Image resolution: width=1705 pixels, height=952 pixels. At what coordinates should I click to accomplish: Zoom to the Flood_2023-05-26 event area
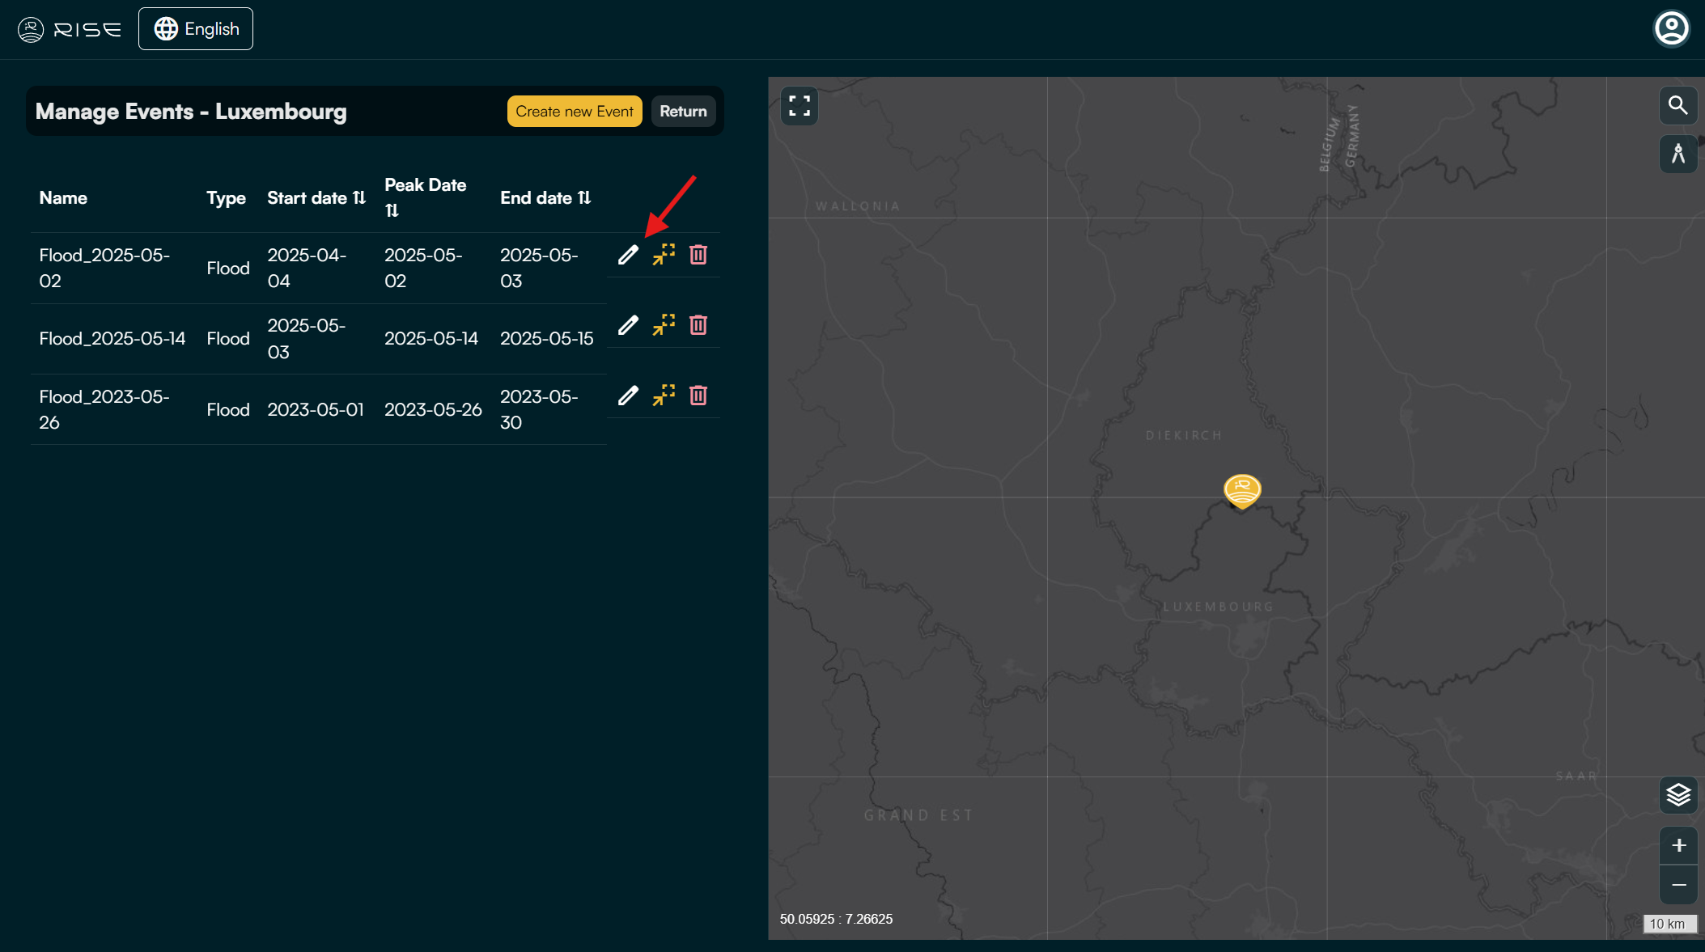pos(664,396)
